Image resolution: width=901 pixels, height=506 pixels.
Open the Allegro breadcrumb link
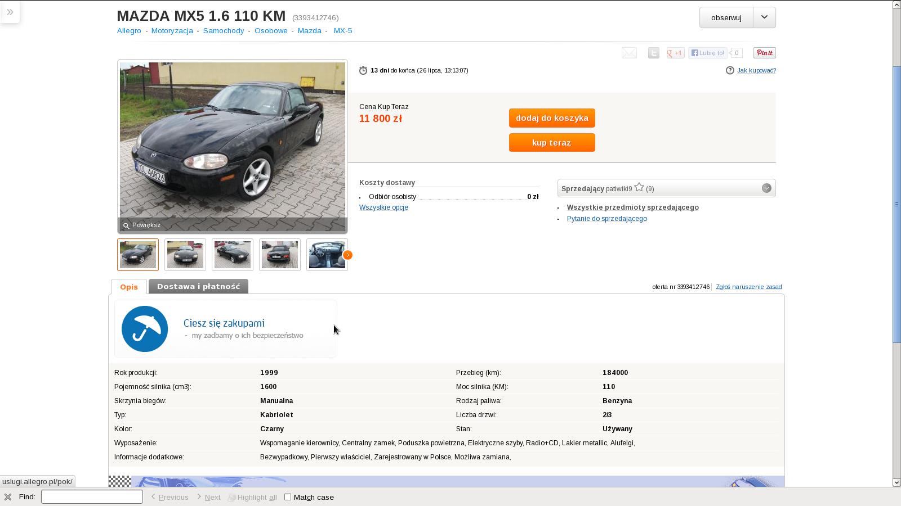coord(129,31)
